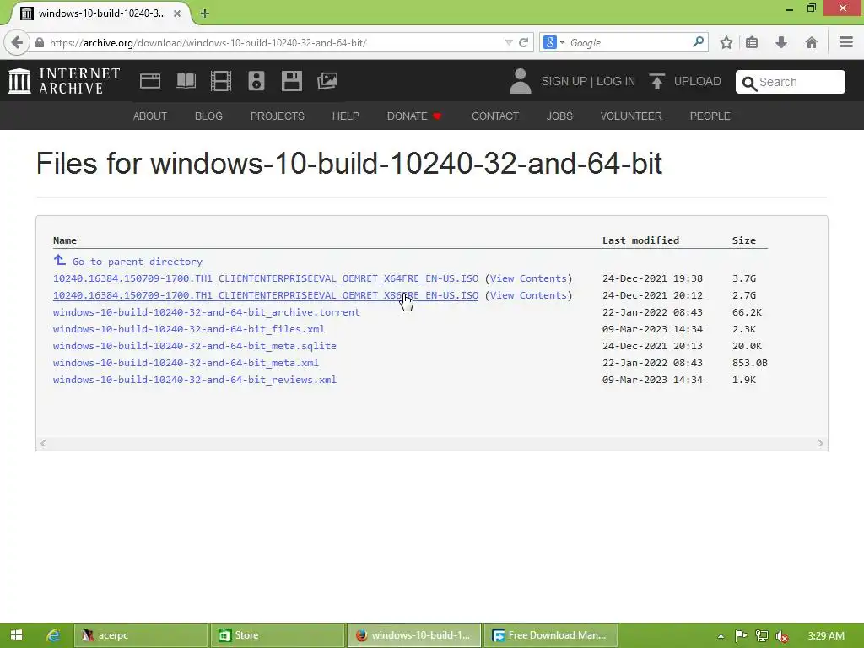Open the VOLUNTEER menu item
This screenshot has width=864, height=648.
(631, 116)
